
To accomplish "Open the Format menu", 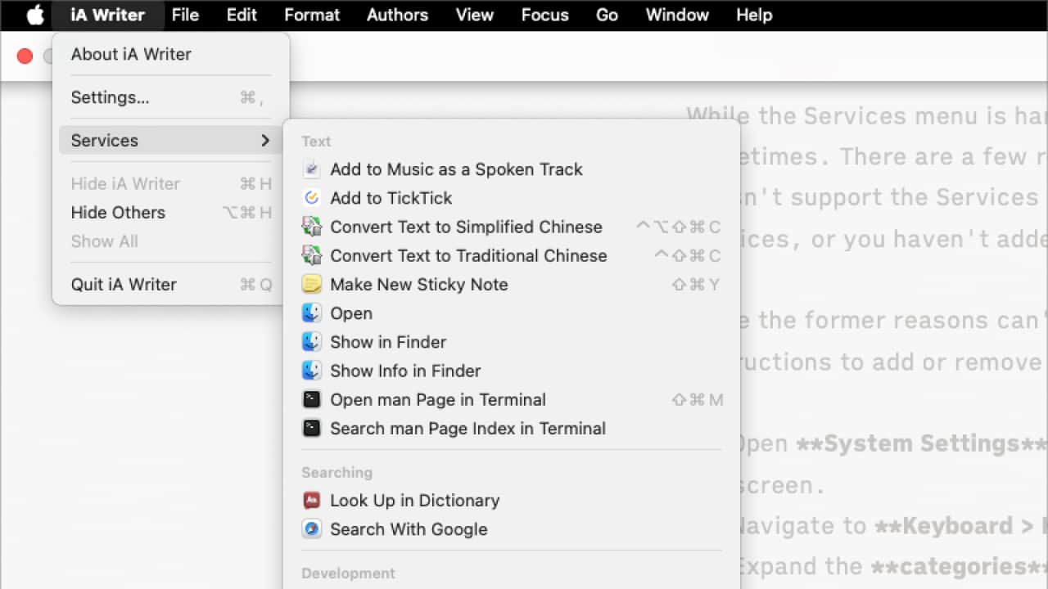I will click(312, 15).
